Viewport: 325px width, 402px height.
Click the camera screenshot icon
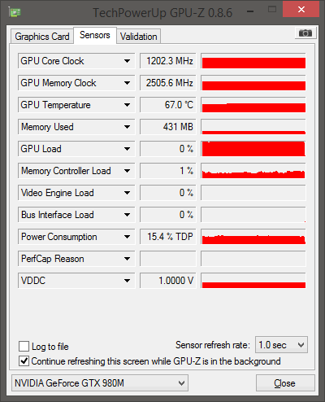click(305, 33)
